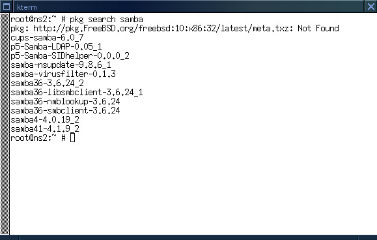Screen dimensions: 377x240
Task: Click the 'Not Found' error text
Action: pos(318,29)
